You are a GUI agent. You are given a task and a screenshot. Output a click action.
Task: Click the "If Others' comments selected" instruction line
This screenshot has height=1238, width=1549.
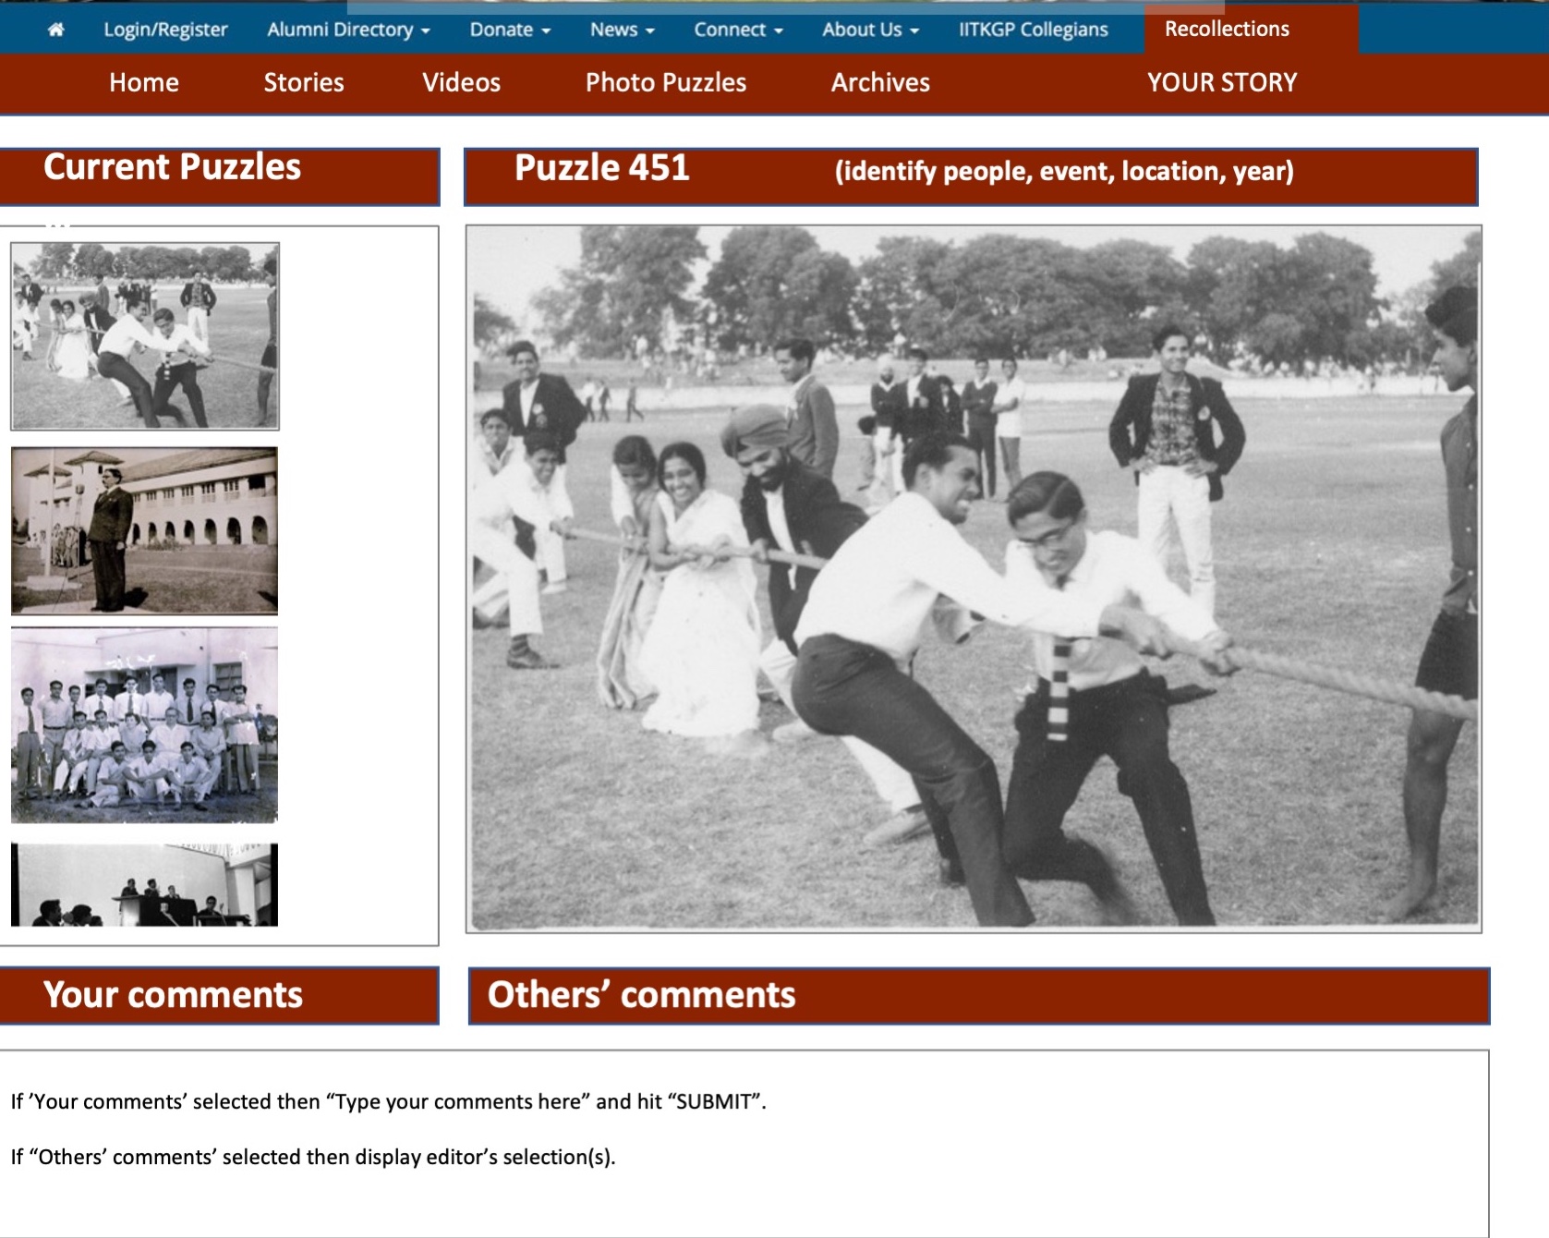click(x=313, y=1157)
